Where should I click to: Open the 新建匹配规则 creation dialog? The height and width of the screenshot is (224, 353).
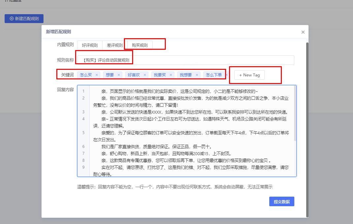point(24,18)
